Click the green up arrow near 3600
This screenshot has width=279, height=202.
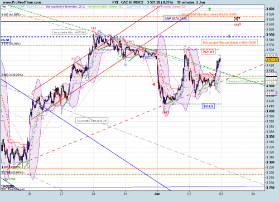click(x=210, y=9)
